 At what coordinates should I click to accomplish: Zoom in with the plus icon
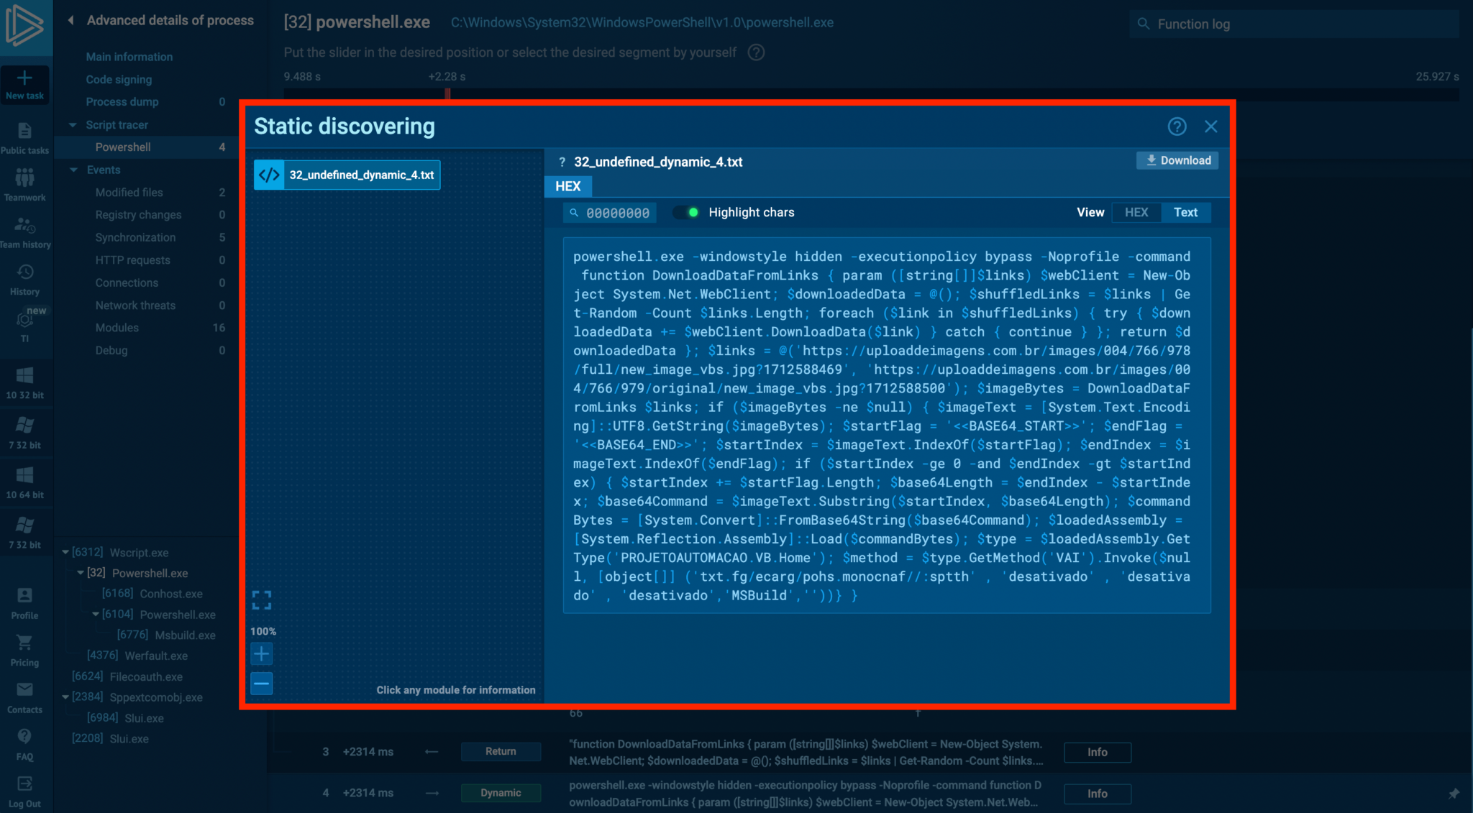coord(262,654)
